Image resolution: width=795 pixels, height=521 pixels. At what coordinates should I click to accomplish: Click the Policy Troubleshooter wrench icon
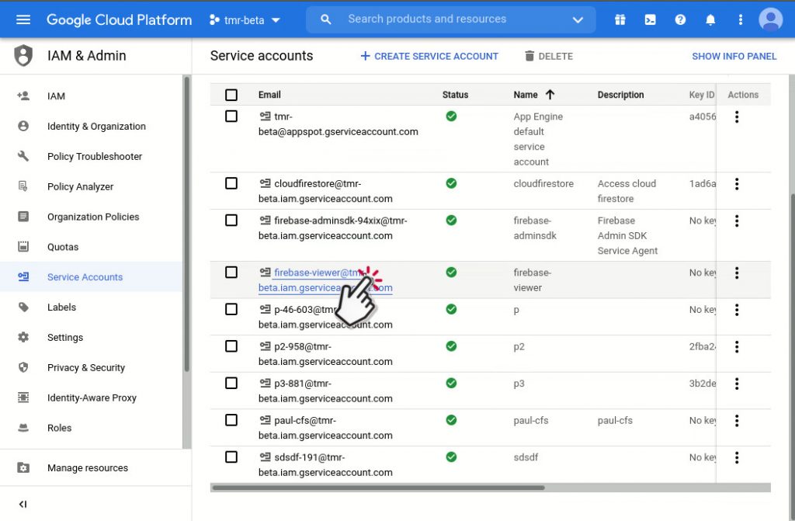[x=23, y=156]
